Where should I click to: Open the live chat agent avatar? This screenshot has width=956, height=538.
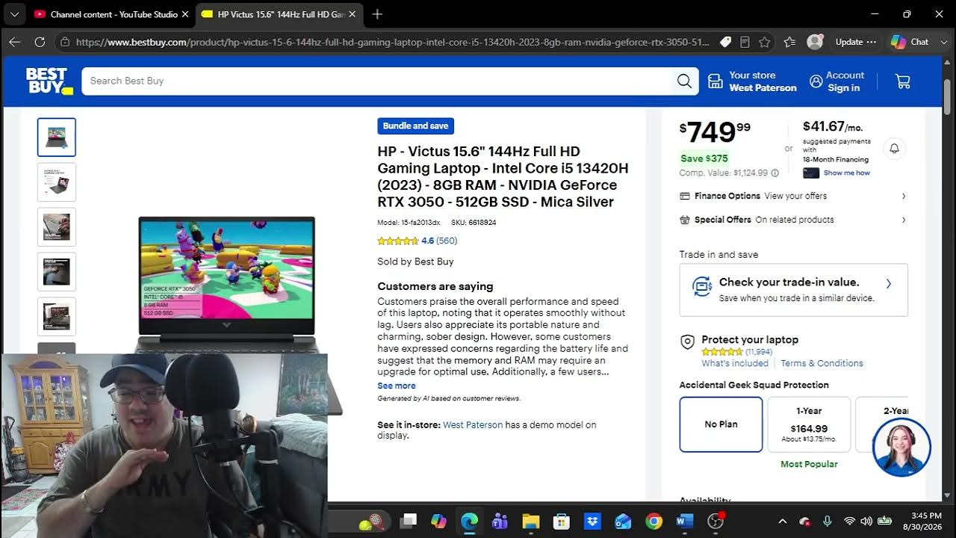901,447
